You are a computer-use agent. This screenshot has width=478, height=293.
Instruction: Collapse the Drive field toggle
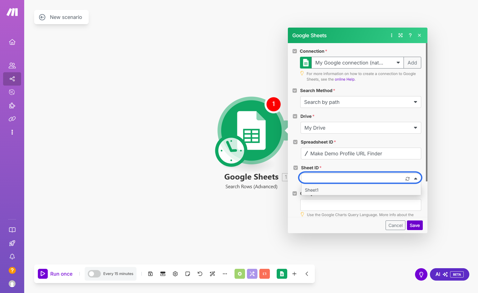[x=295, y=116]
